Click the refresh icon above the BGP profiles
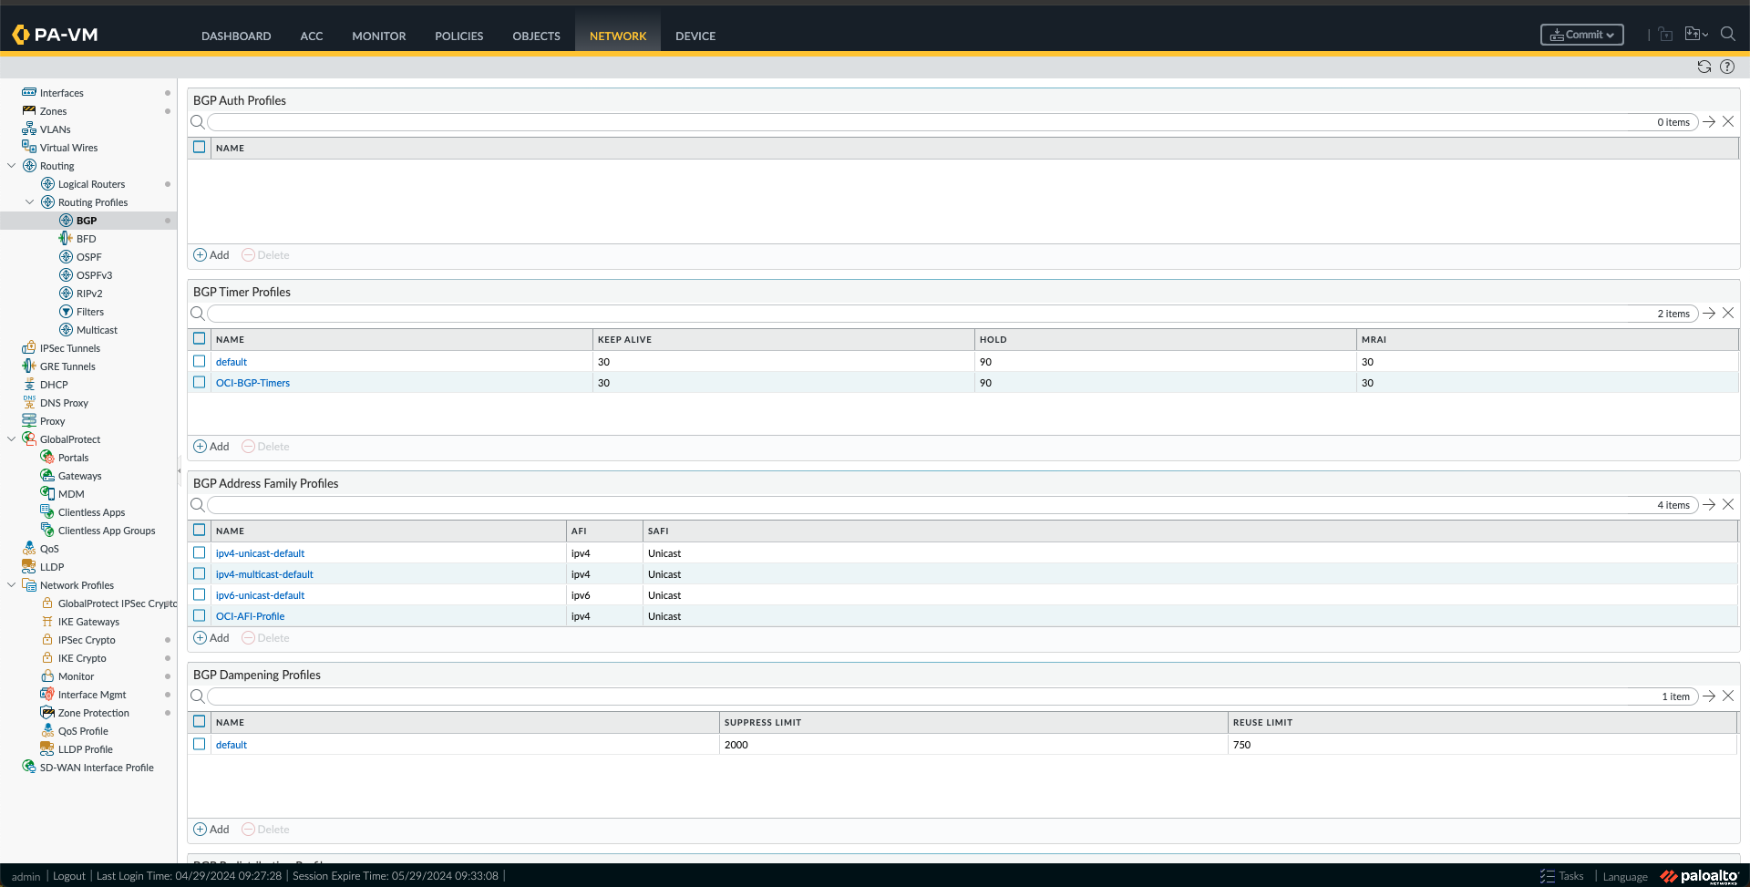The image size is (1750, 887). (1704, 67)
